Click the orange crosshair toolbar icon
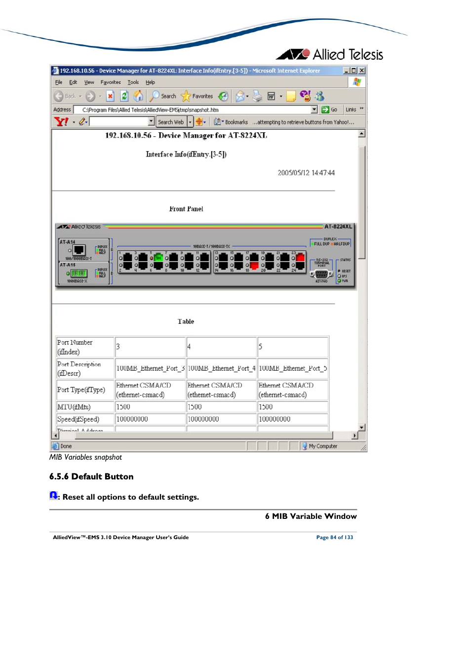This screenshot has width=471, height=667. [199, 121]
